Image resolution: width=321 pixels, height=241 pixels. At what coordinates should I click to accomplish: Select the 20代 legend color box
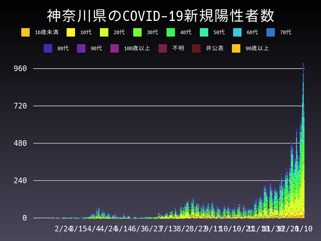[104, 32]
